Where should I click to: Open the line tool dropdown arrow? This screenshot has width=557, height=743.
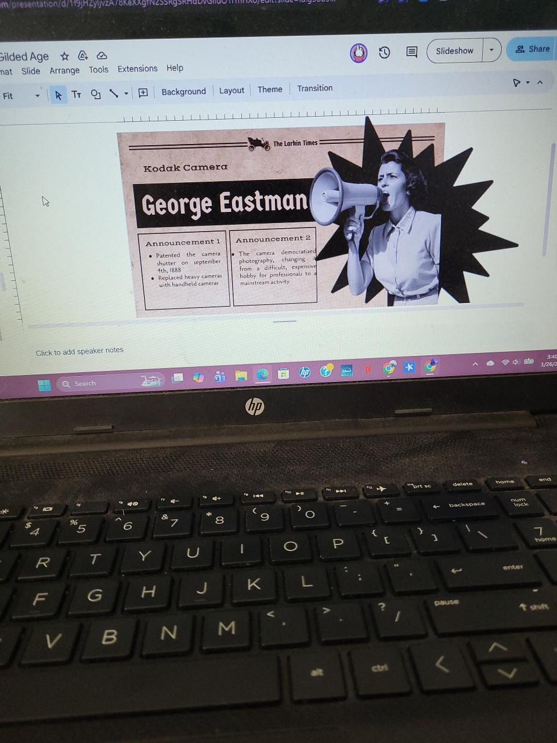[x=126, y=93]
